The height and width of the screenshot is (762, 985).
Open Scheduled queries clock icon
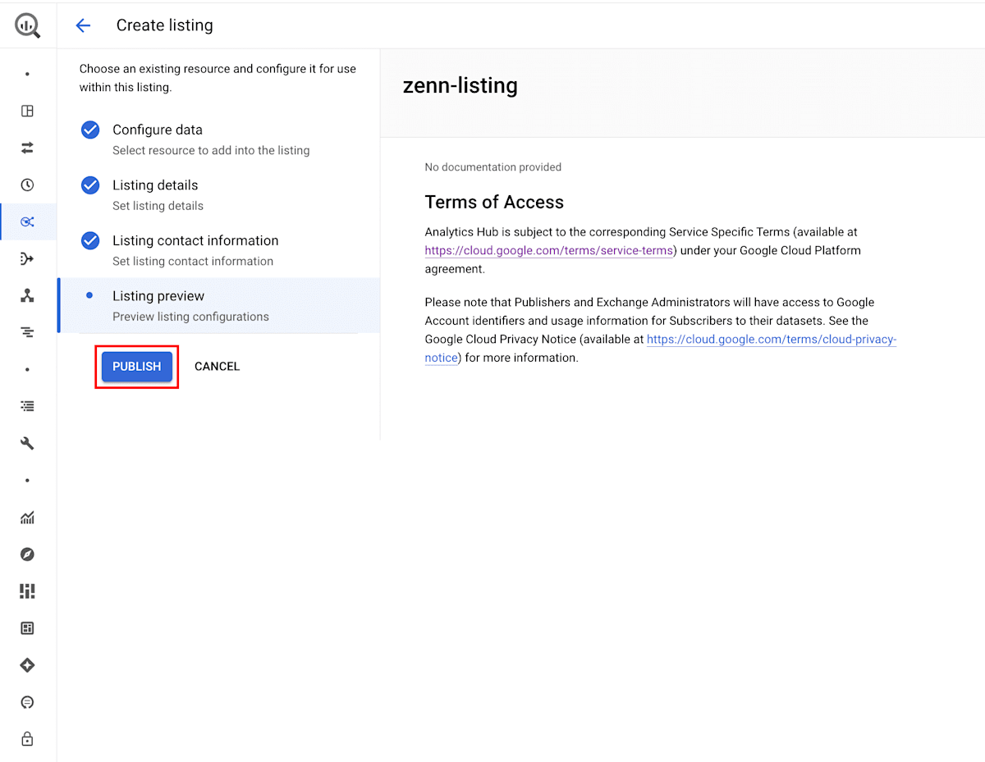pos(27,185)
